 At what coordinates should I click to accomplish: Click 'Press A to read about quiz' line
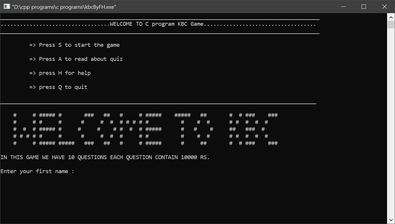[x=76, y=59]
